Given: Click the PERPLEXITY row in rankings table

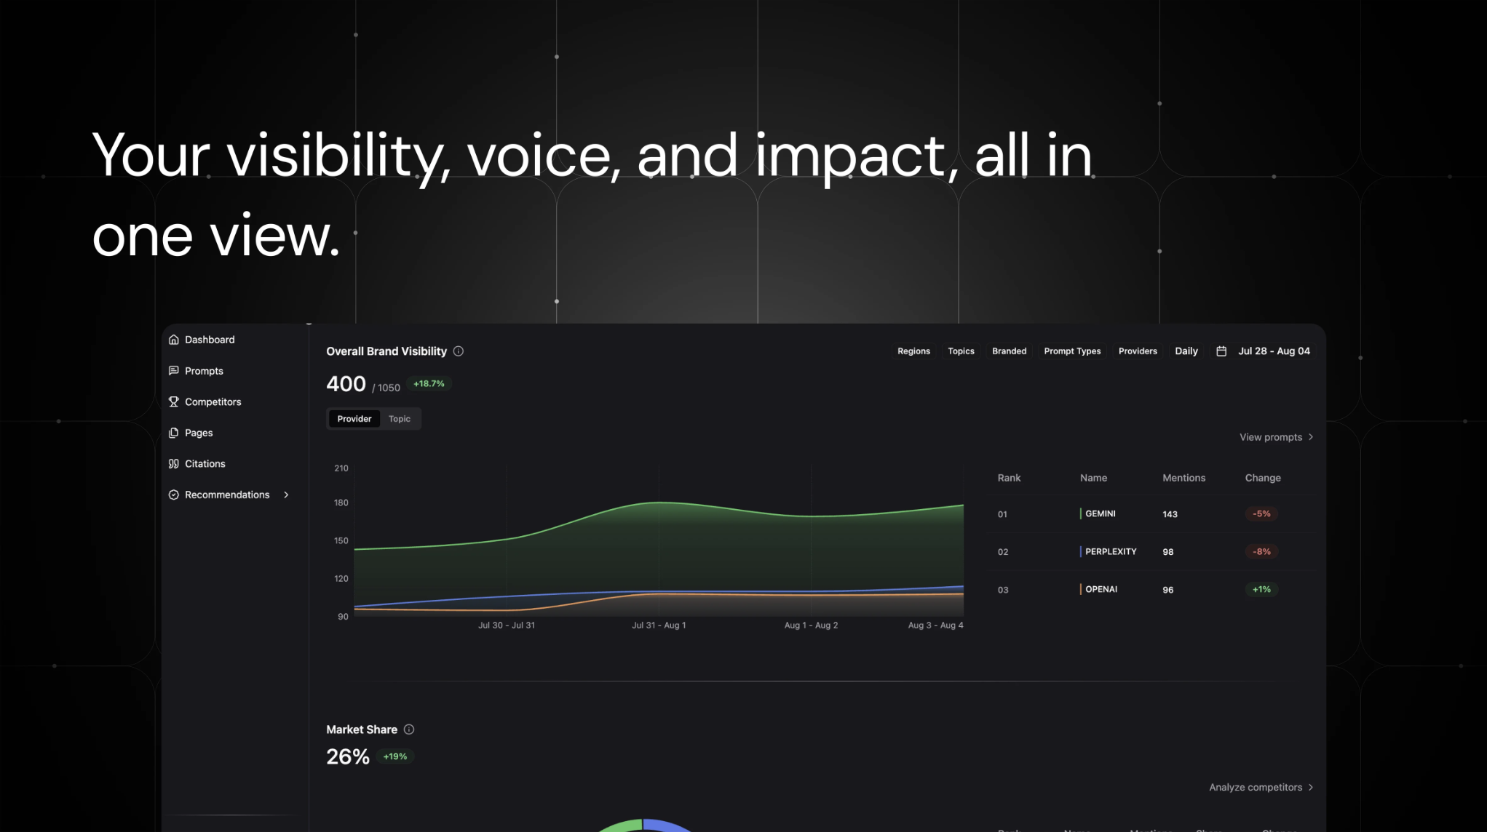Looking at the screenshot, I should click(1110, 552).
